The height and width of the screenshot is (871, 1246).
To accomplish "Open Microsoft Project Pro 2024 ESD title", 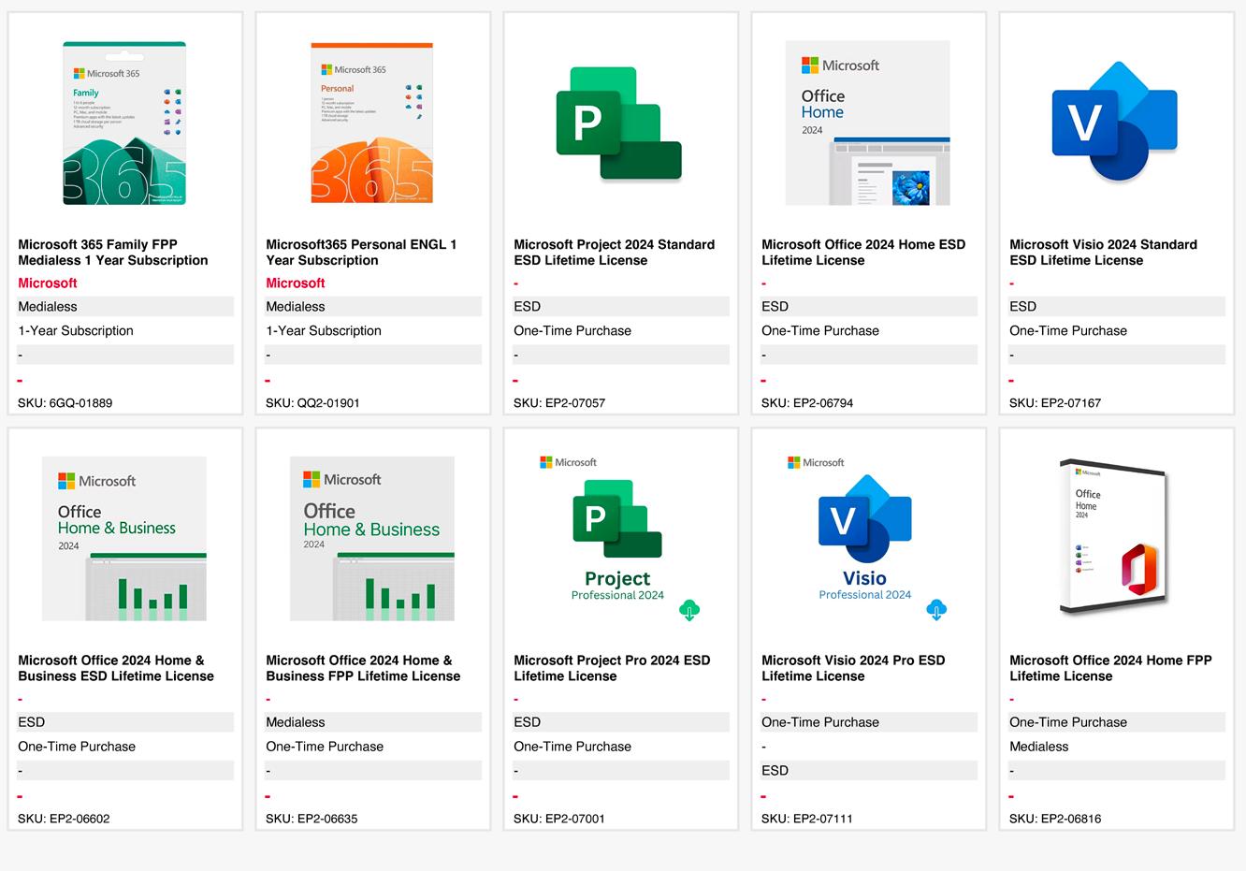I will [x=612, y=668].
